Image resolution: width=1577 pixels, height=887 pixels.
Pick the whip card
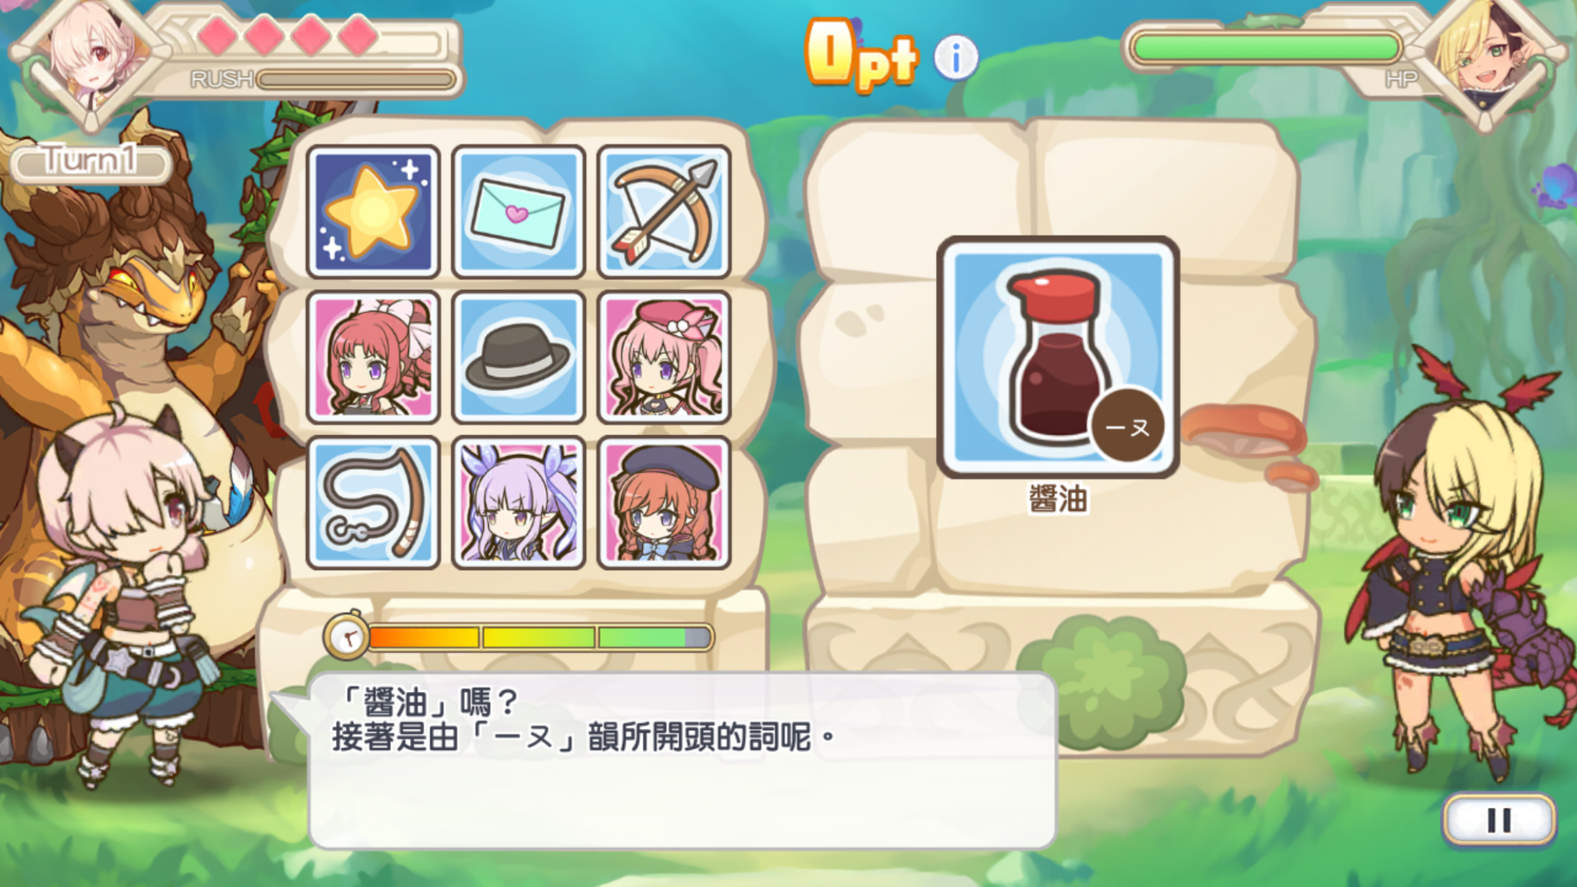pos(373,503)
